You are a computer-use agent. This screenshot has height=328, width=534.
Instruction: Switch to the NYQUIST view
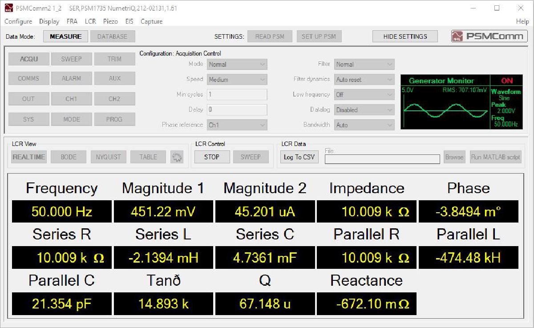click(108, 157)
